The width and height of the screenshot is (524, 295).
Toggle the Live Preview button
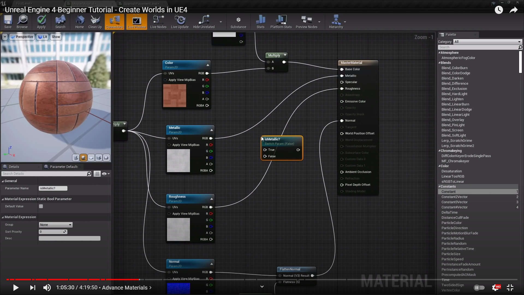pos(136,22)
